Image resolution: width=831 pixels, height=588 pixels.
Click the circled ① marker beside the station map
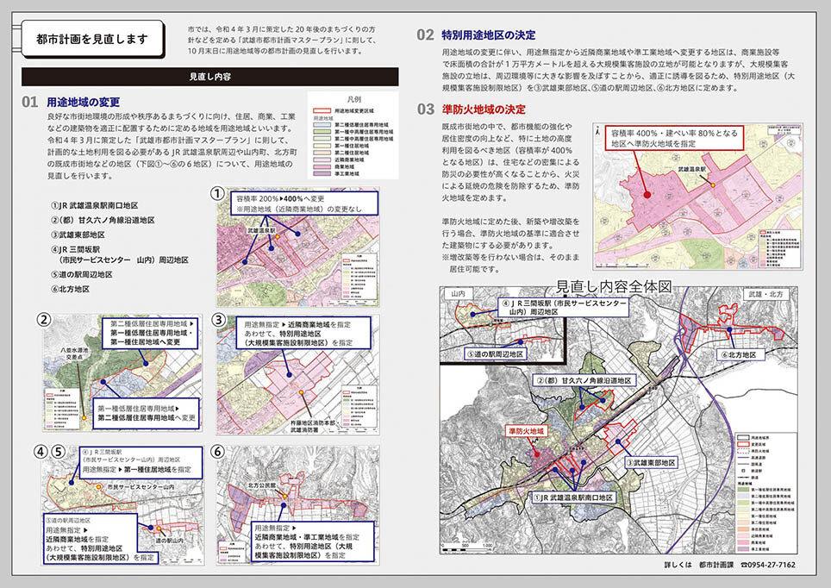(217, 193)
